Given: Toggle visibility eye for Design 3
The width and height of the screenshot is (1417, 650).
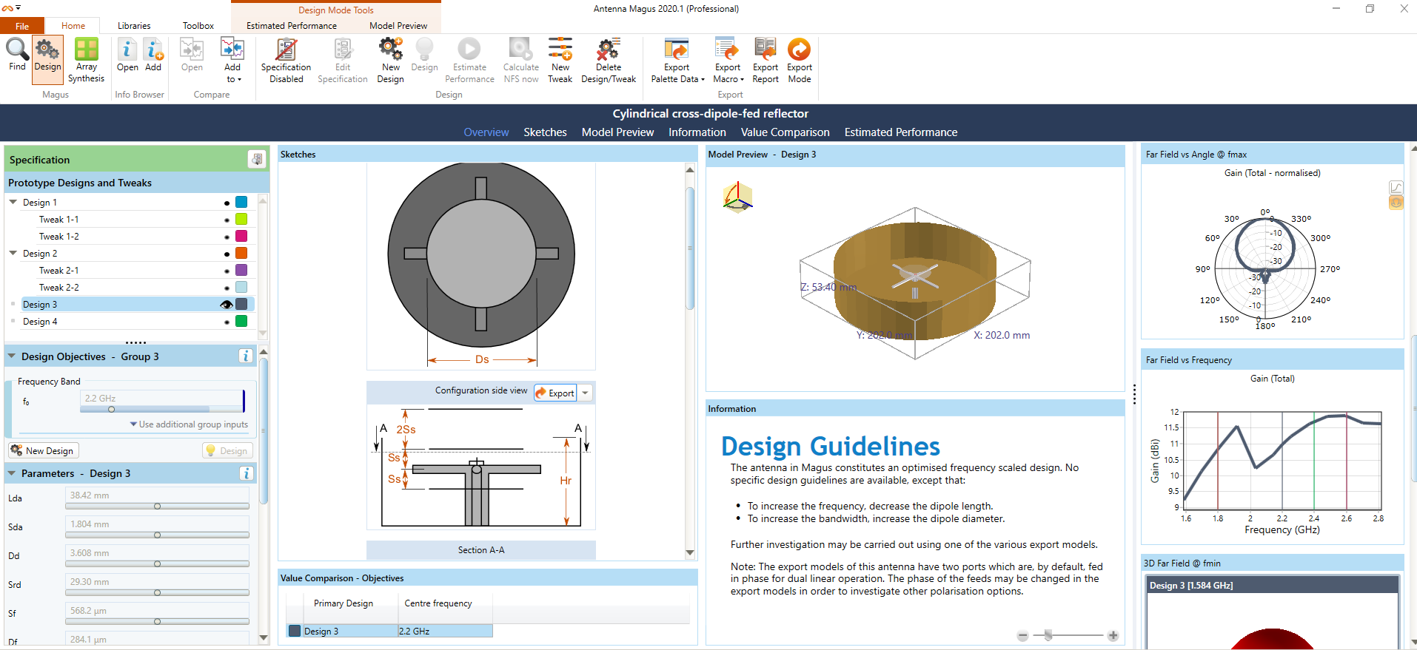Looking at the screenshot, I should [x=227, y=305].
